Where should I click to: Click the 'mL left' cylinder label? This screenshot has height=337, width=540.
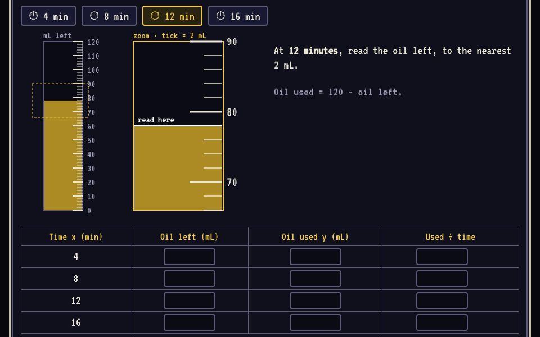click(57, 36)
